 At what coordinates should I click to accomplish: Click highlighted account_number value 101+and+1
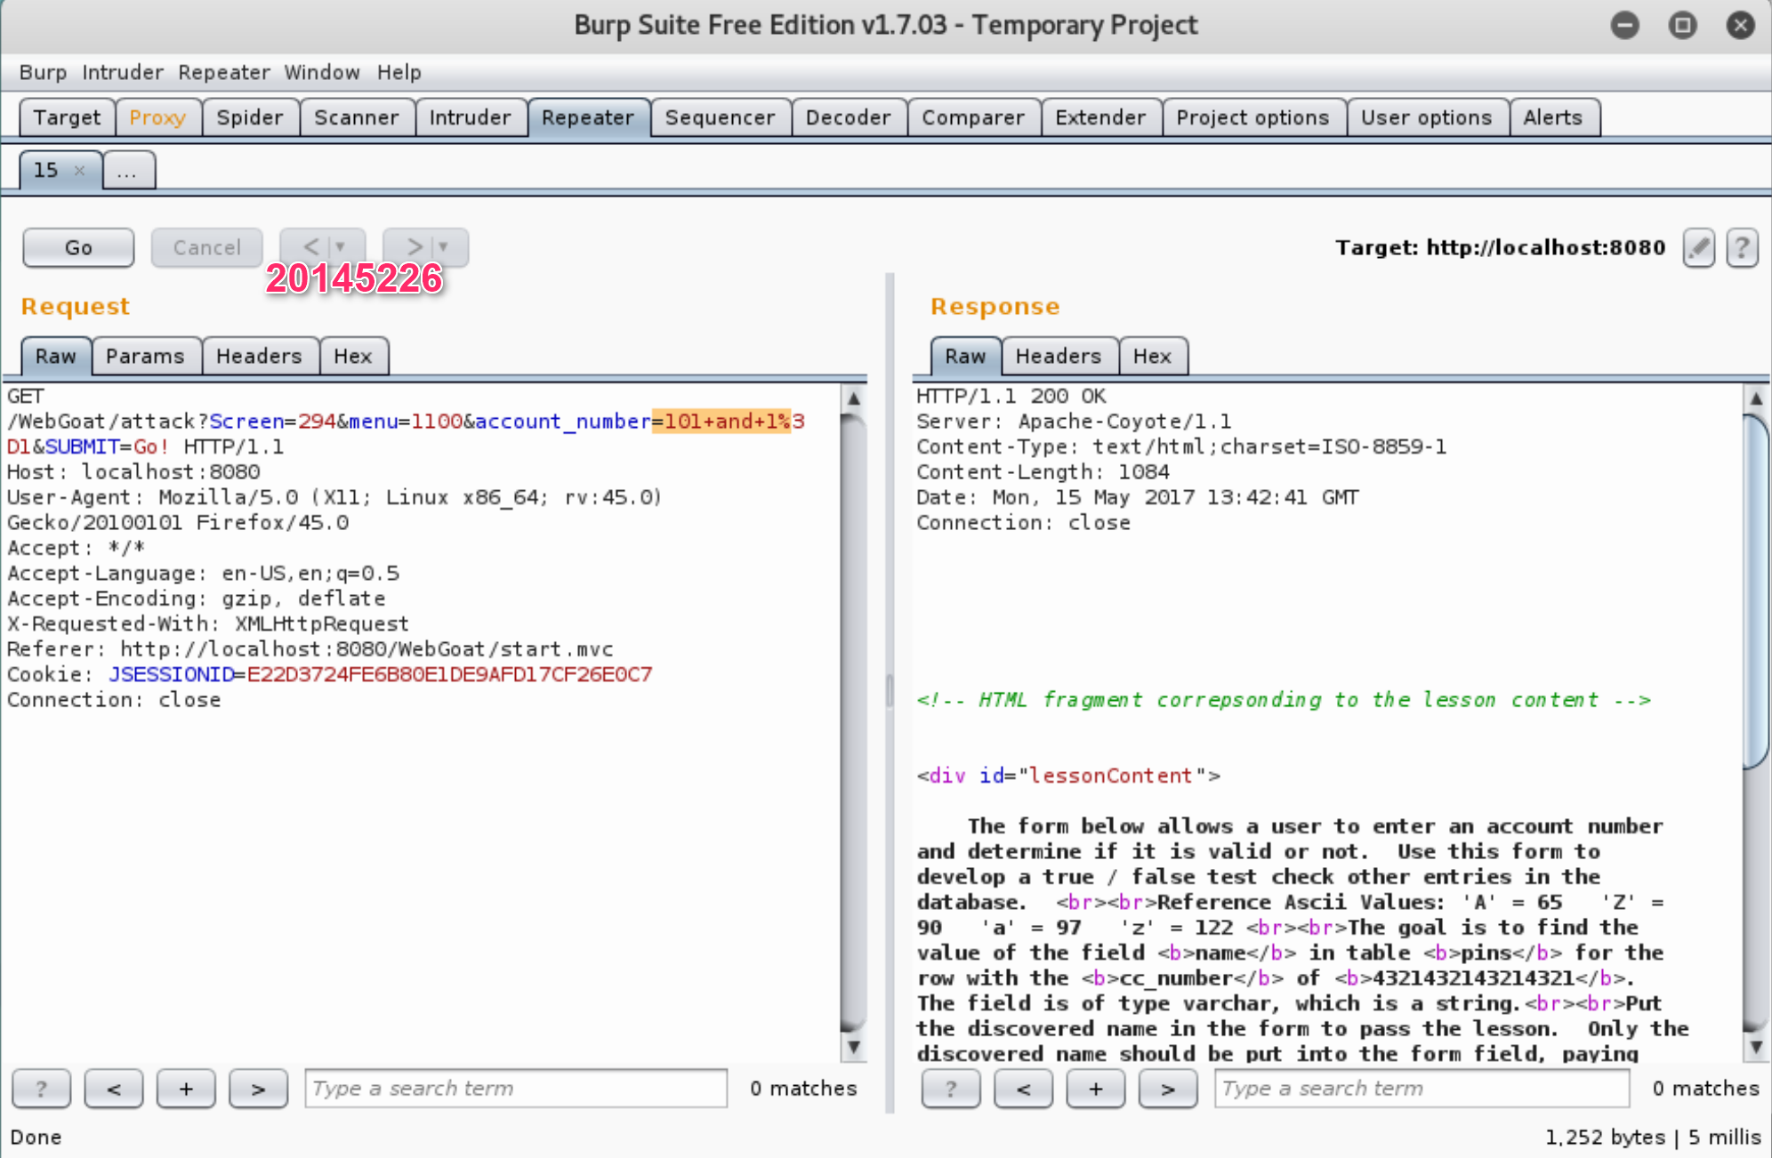pos(721,422)
